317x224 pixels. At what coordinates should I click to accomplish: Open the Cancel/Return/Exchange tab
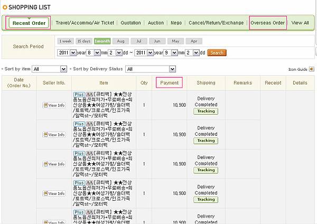tap(216, 23)
